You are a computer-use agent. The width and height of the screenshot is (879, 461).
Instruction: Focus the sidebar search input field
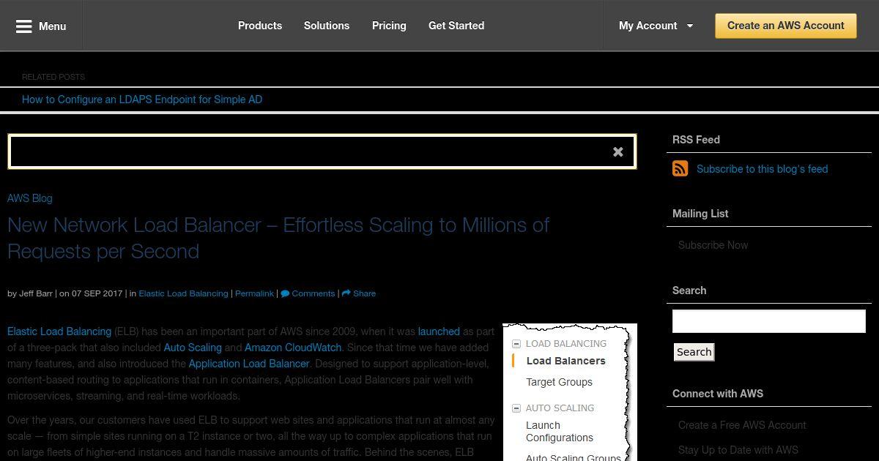[x=769, y=321]
